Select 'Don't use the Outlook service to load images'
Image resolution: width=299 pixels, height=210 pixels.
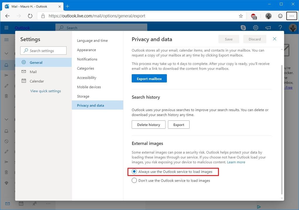tap(134, 180)
